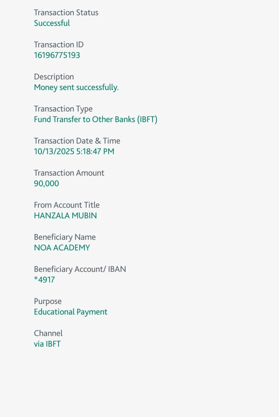Click the Transaction ID label

click(x=59, y=45)
